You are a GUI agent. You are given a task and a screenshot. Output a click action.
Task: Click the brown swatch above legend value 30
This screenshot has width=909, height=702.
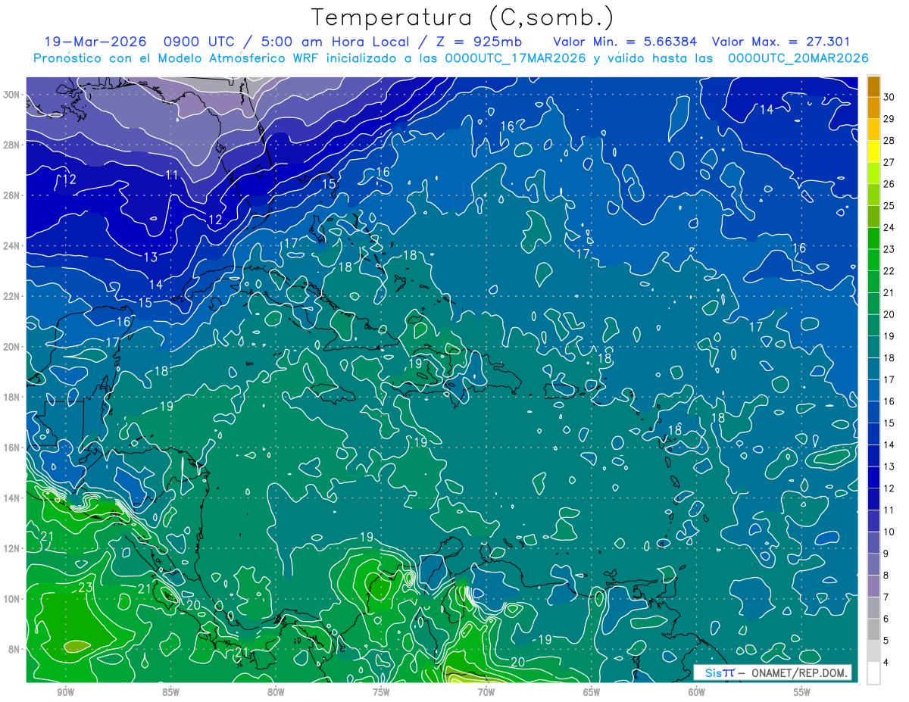pyautogui.click(x=873, y=86)
